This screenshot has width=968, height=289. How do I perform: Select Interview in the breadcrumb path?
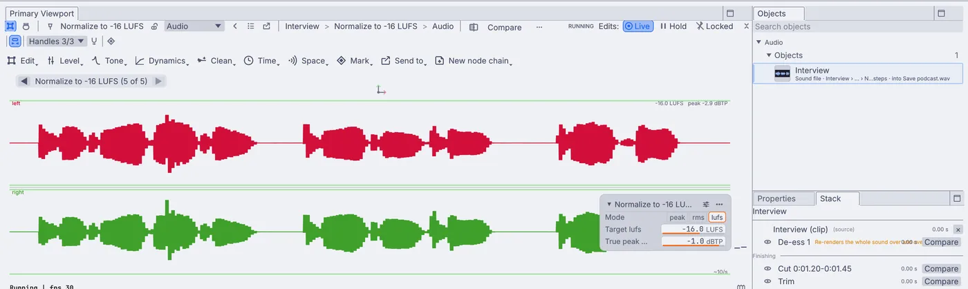302,26
